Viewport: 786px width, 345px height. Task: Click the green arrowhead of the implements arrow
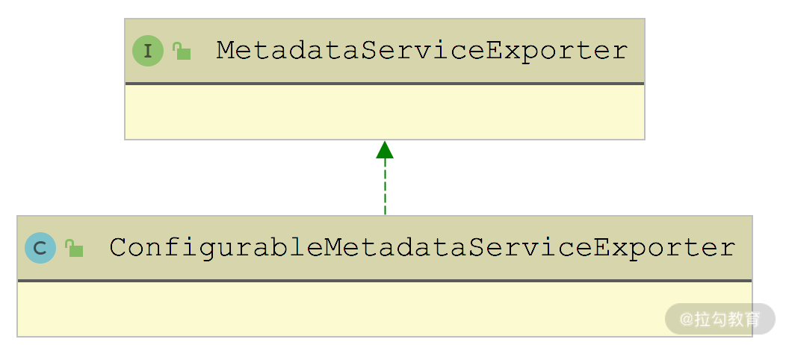tap(385, 150)
